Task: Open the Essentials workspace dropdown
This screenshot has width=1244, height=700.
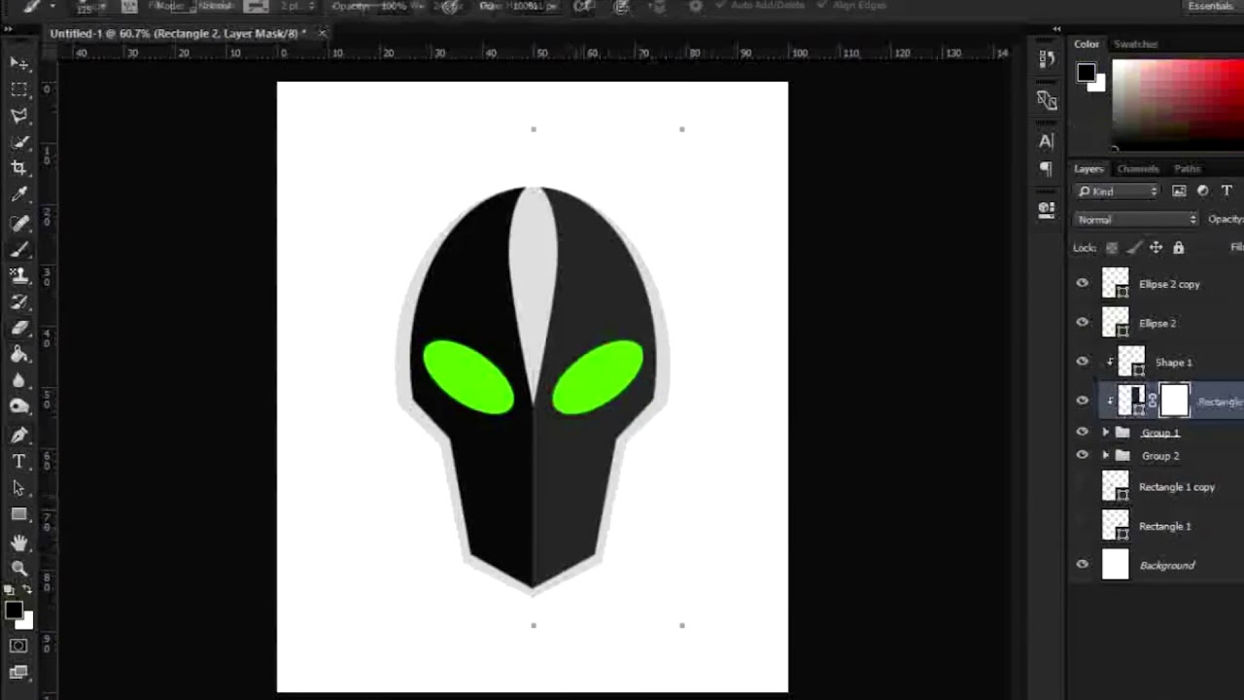Action: point(1211,7)
